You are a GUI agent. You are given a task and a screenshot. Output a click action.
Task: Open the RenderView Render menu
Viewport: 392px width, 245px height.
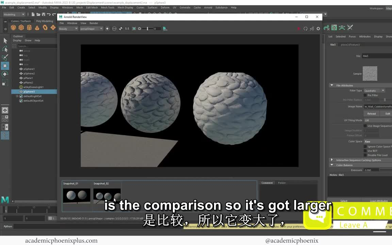94,23
